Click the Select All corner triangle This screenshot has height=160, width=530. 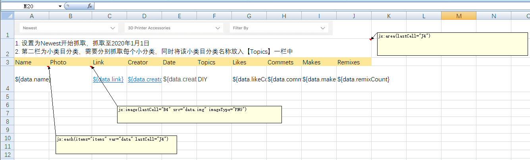coord(7,16)
